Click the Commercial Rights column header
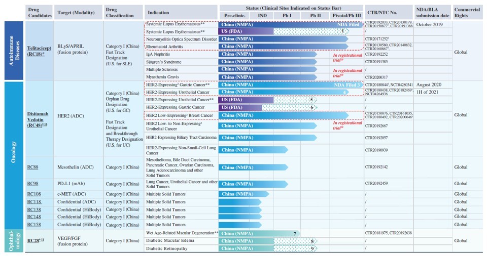The height and width of the screenshot is (256, 487). 467,13
